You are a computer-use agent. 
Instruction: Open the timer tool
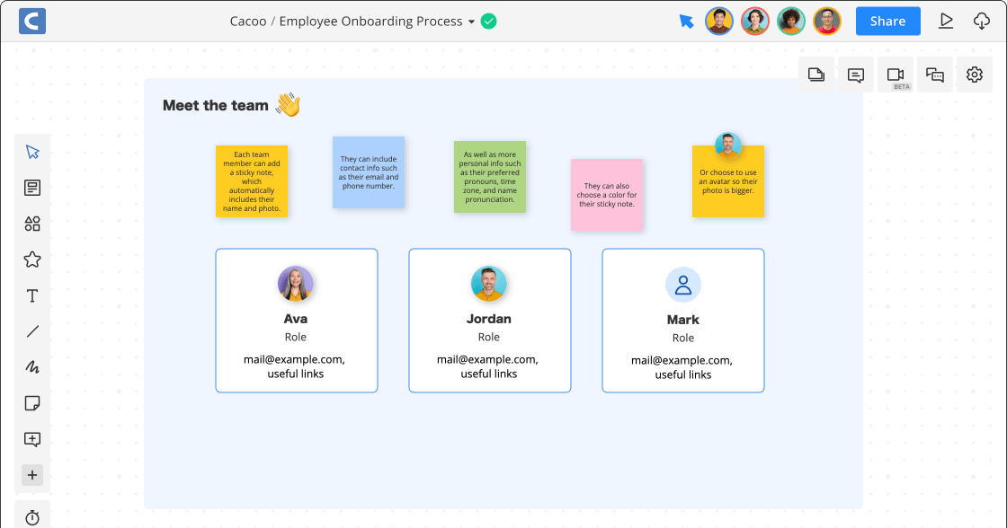coord(32,517)
